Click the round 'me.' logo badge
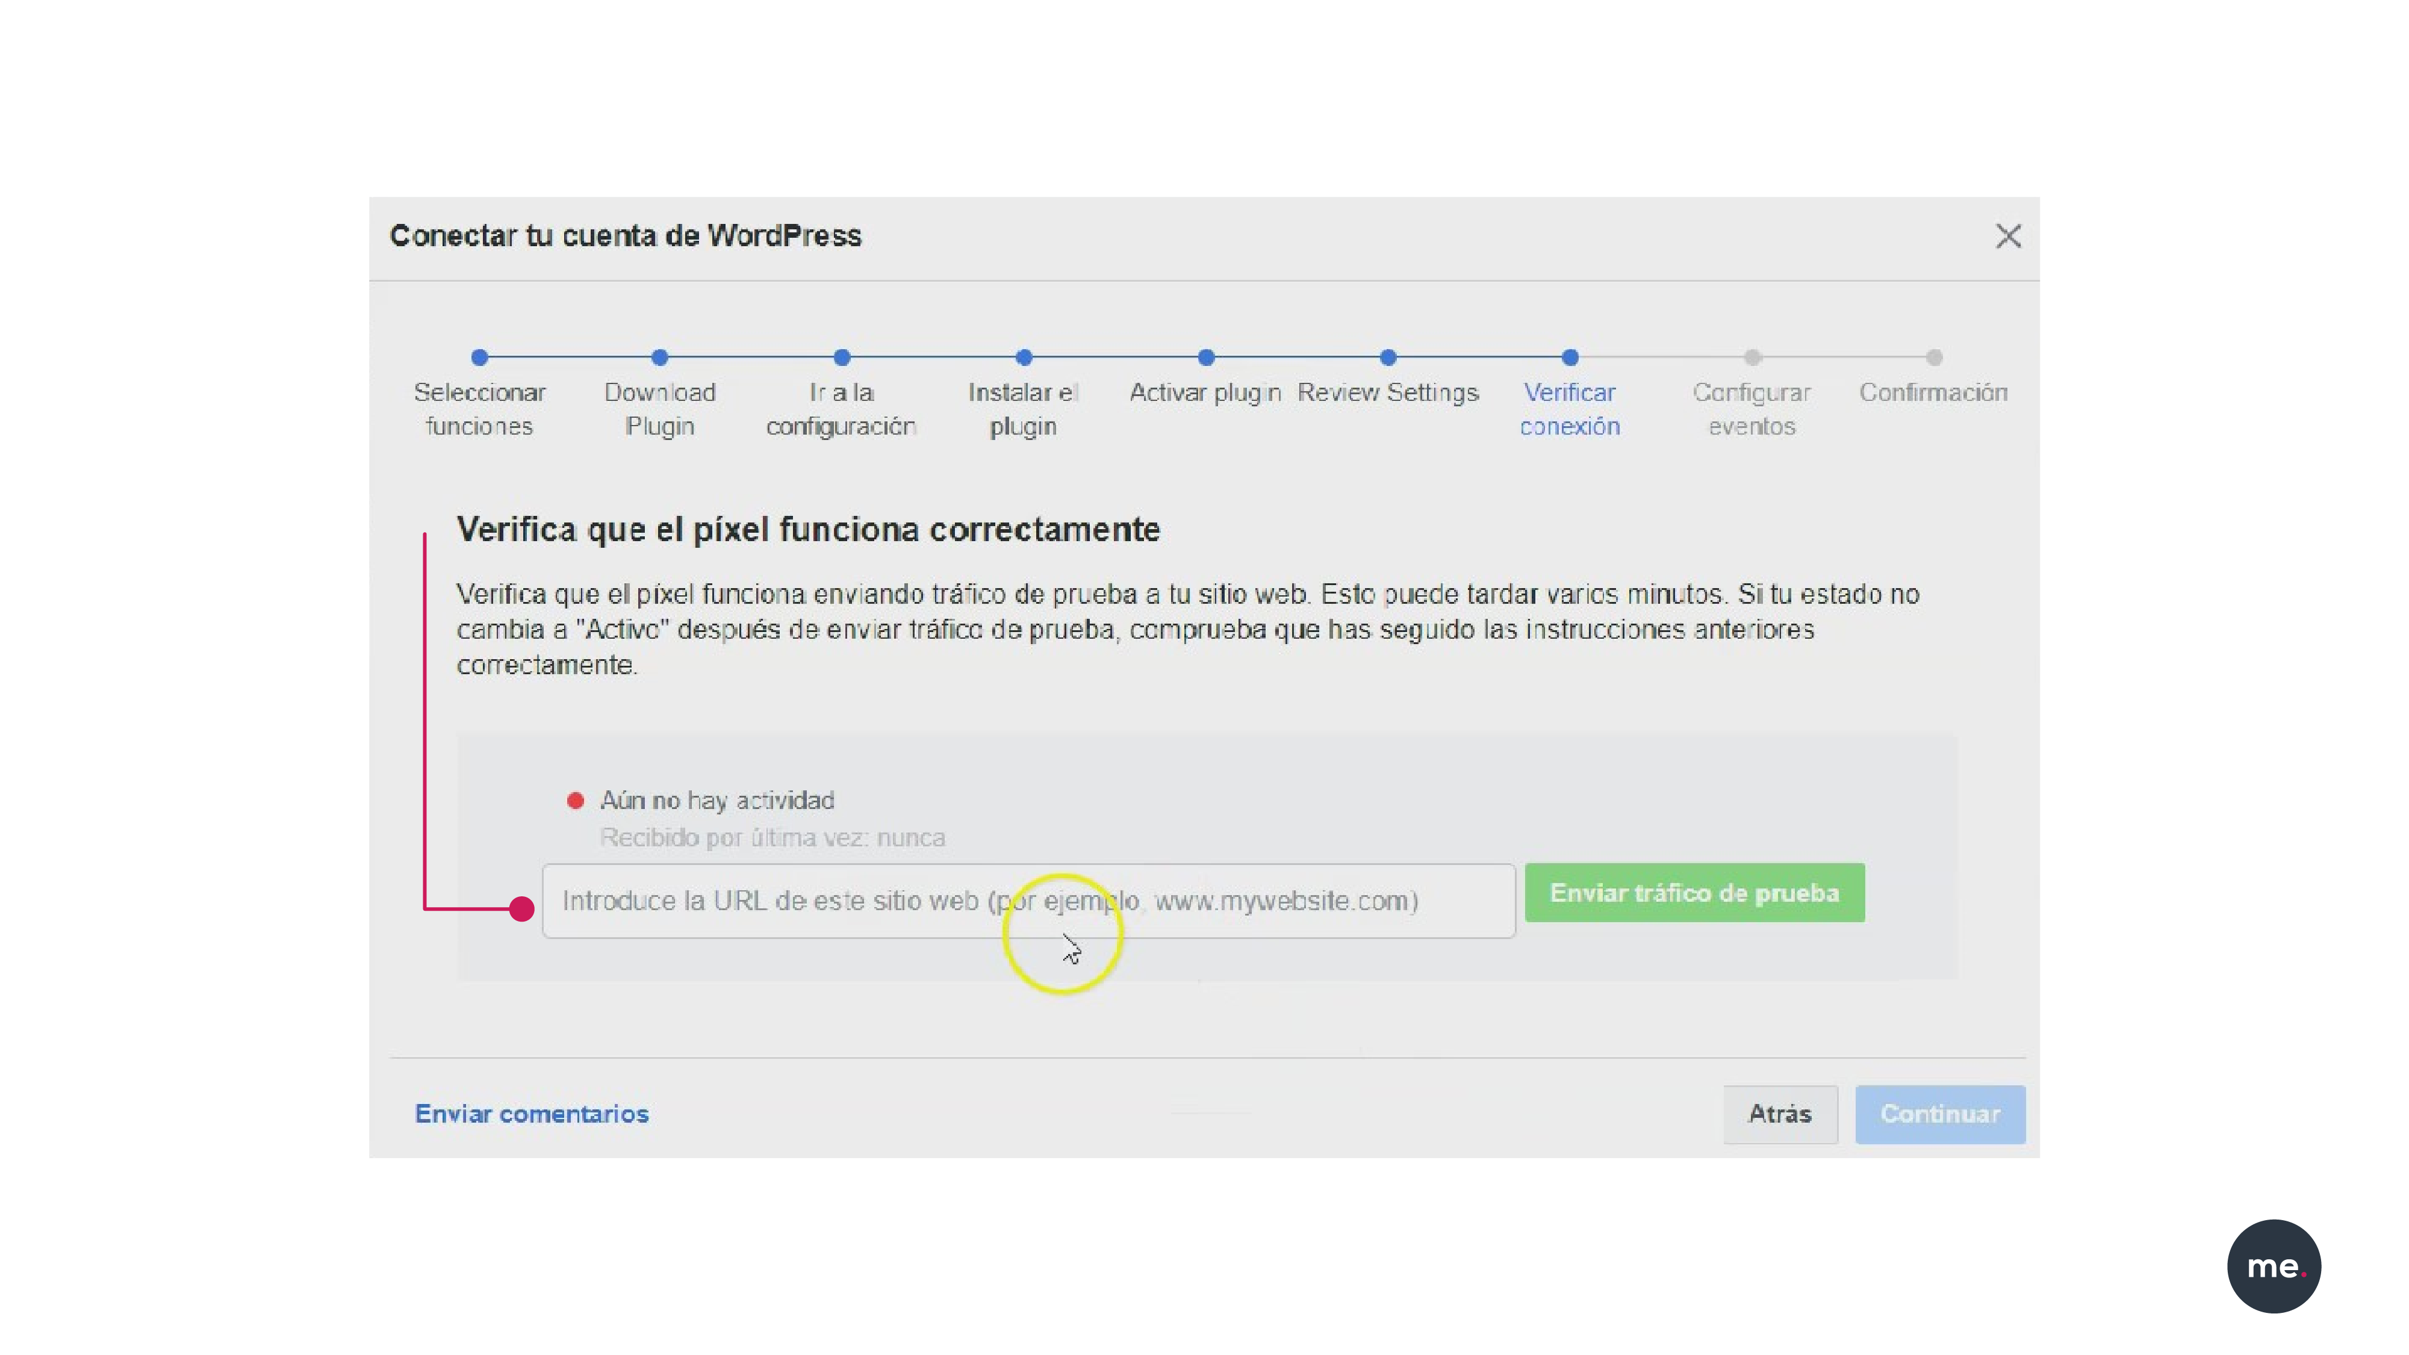The width and height of the screenshot is (2409, 1355). (2274, 1266)
